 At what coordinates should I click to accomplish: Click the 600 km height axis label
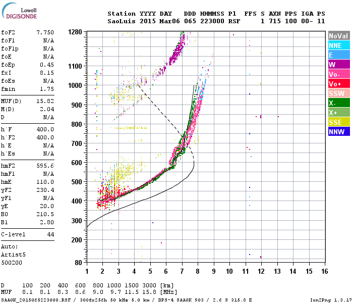[77, 163]
